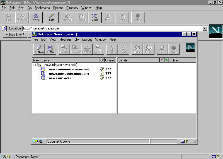Image resolution: width=223 pixels, height=159 pixels.
Task: Click the Subject column header
Action: pos(183,60)
